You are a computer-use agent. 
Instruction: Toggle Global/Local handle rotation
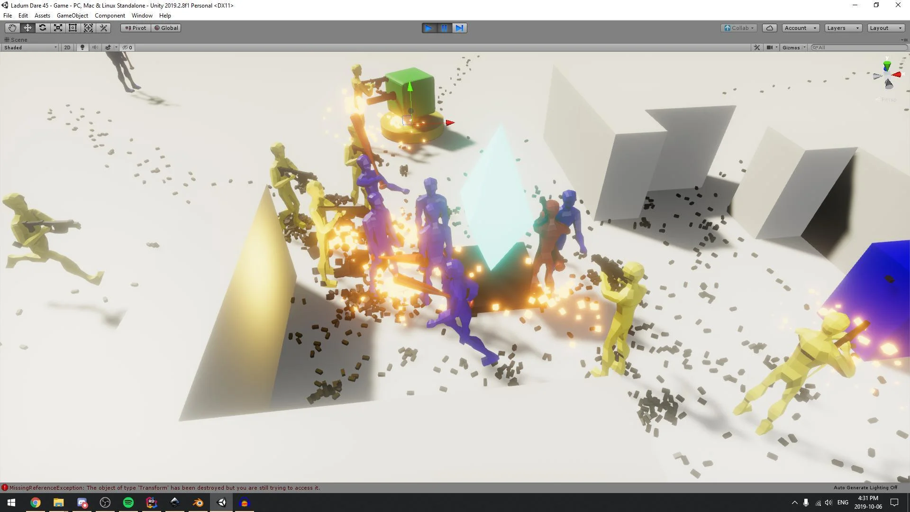pyautogui.click(x=166, y=28)
